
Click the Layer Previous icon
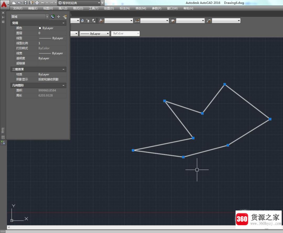point(88,21)
